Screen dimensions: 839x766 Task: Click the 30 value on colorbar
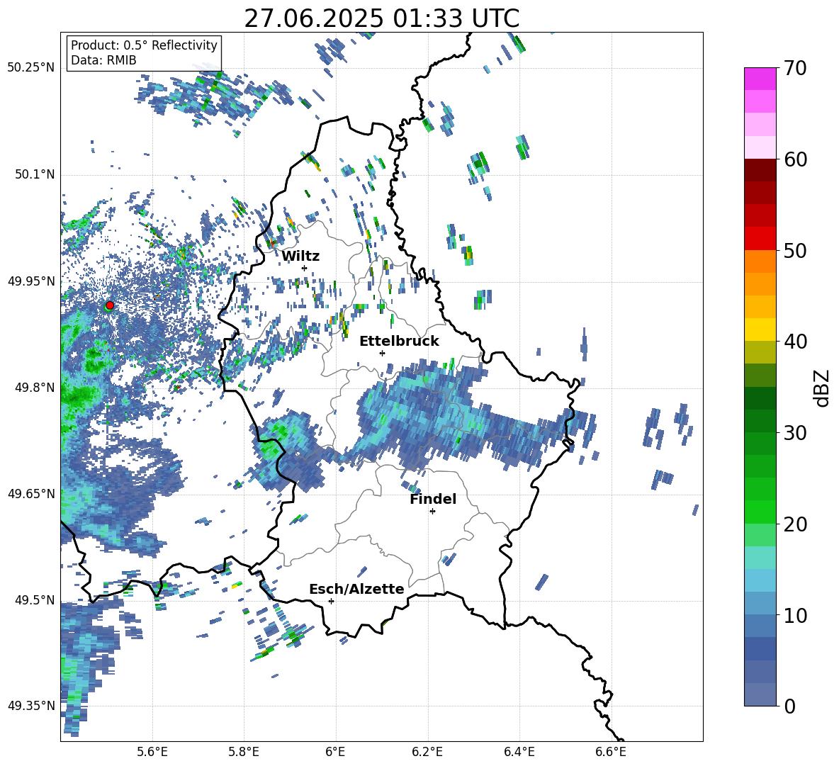[795, 433]
